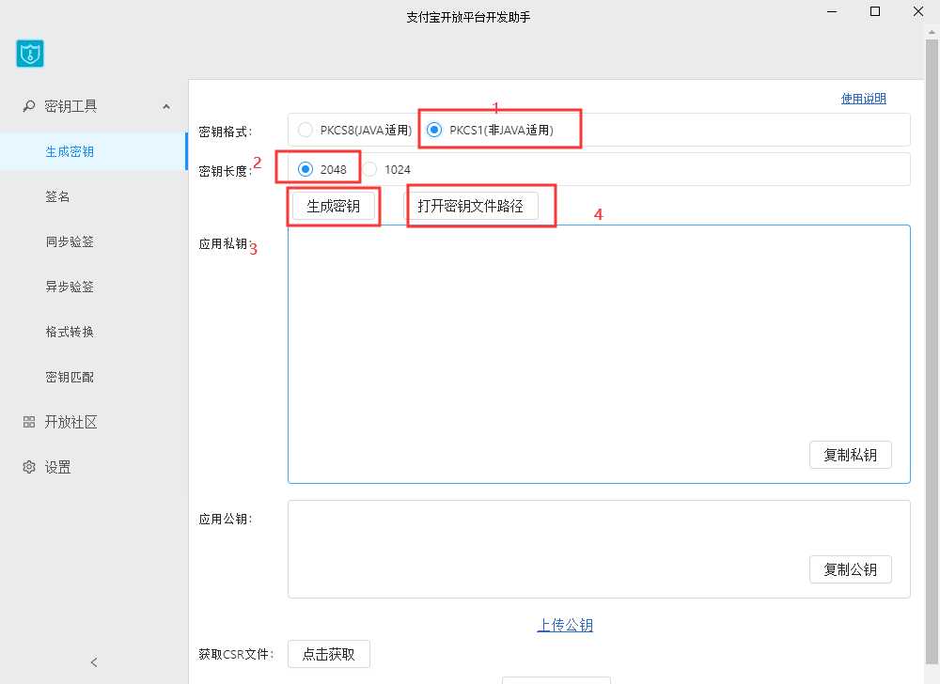
Task: Open the 使用说明 link
Action: (863, 99)
